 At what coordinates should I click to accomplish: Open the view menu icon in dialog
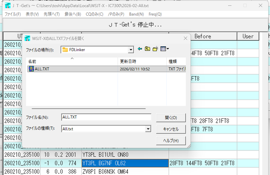tap(165, 49)
